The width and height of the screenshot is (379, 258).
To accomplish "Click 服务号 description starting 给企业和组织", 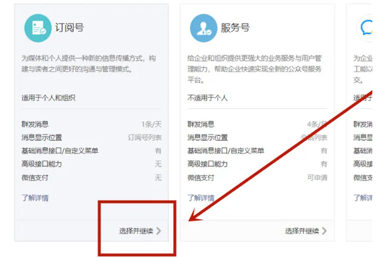I will [x=254, y=69].
